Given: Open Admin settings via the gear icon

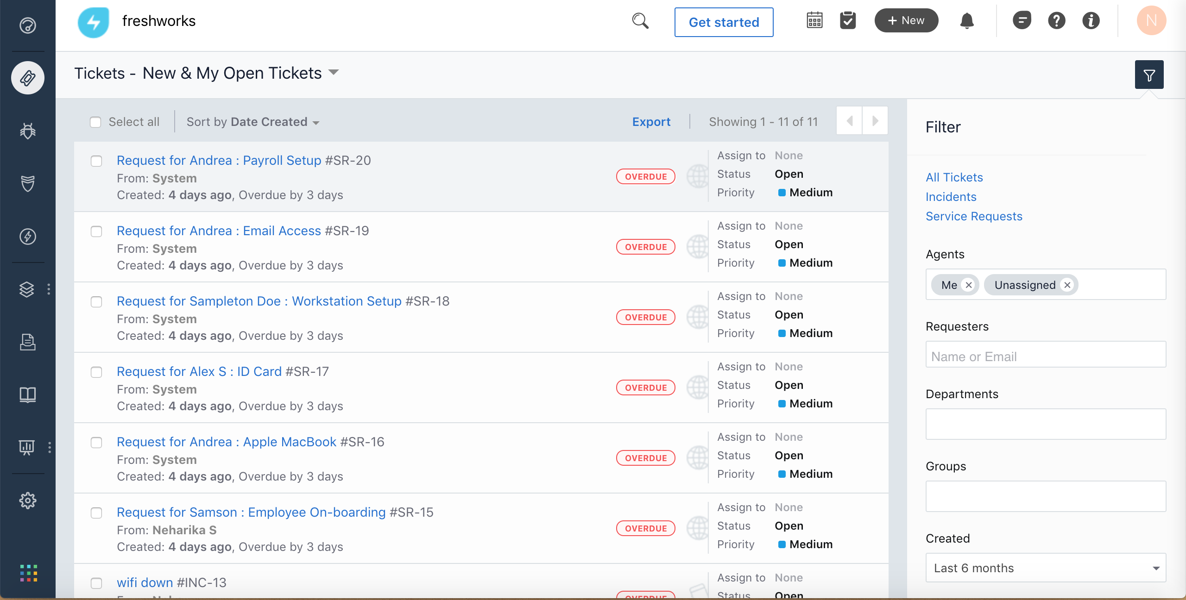Looking at the screenshot, I should [27, 500].
